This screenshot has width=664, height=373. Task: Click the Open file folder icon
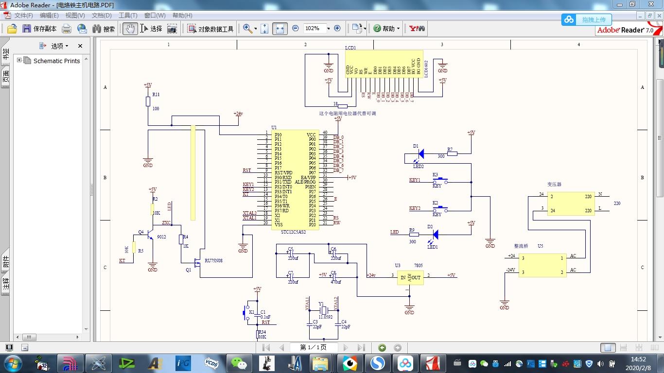pos(12,29)
